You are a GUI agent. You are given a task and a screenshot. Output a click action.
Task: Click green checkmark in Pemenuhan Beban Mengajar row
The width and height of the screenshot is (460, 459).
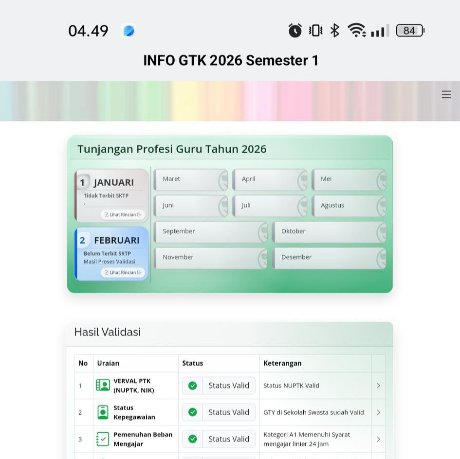click(x=192, y=439)
